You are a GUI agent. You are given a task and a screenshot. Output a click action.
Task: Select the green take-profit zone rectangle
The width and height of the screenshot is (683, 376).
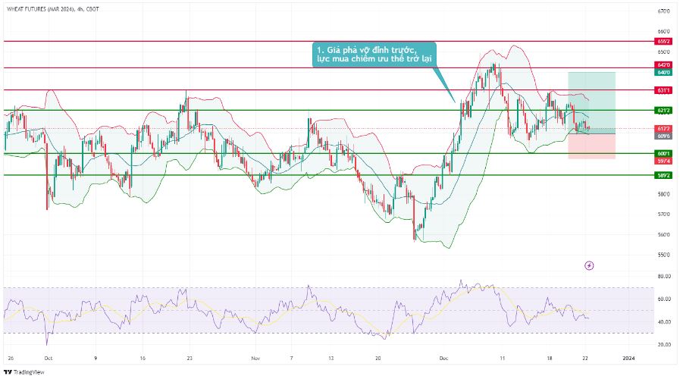591,100
